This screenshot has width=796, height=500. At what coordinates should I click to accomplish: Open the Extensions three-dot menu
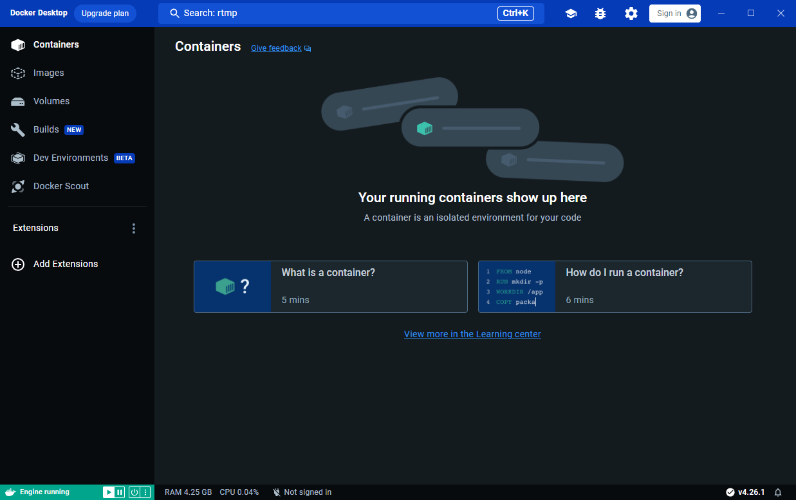pos(134,228)
